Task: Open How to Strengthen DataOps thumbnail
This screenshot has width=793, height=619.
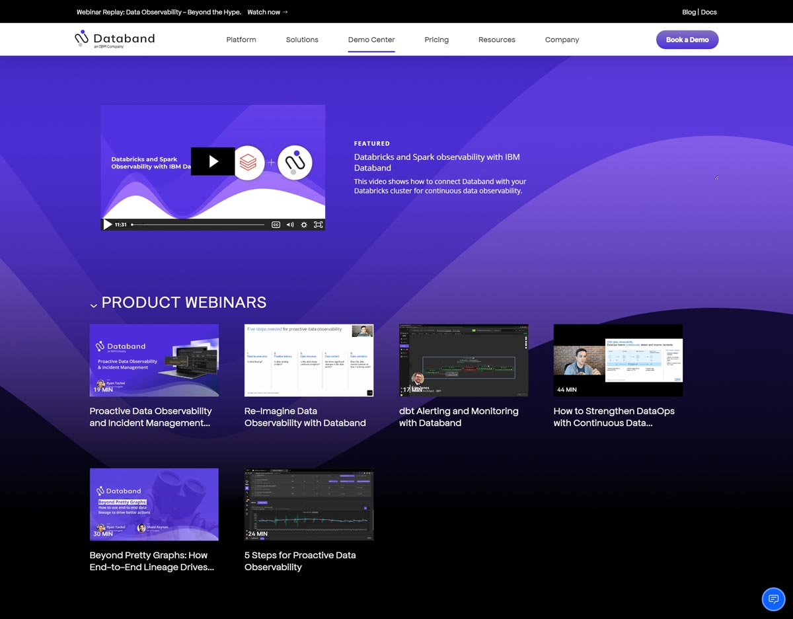Action: pos(618,360)
